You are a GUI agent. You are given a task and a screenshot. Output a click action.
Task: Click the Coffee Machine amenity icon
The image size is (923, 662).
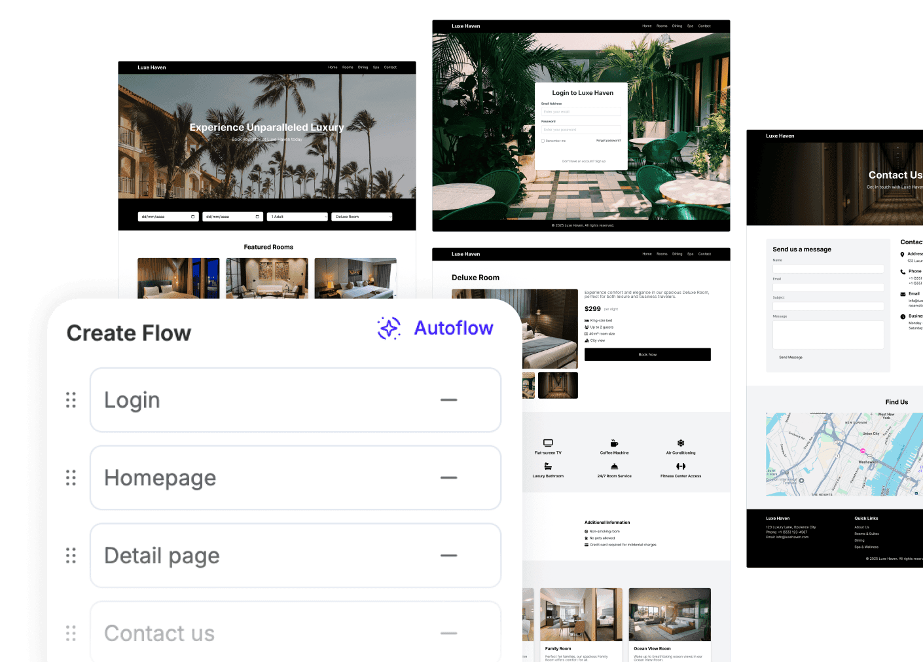click(614, 443)
